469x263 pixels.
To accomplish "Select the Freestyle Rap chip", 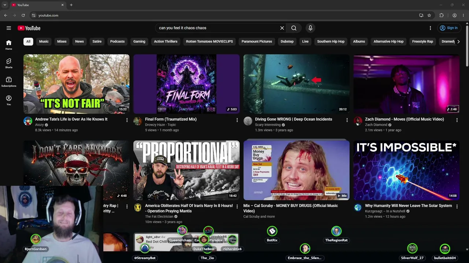I will tap(422, 42).
